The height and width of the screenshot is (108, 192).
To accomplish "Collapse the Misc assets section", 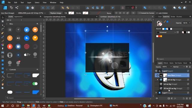I will pyautogui.click(x=7, y=24).
